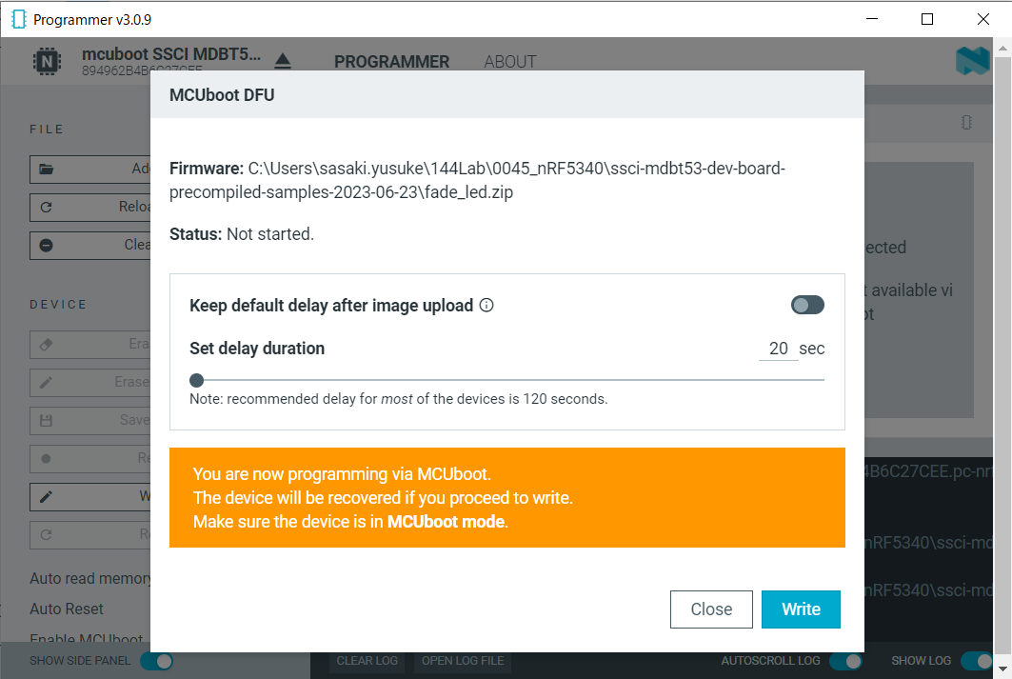Switch to the About tab
Viewport: 1012px width, 679px height.
510,62
